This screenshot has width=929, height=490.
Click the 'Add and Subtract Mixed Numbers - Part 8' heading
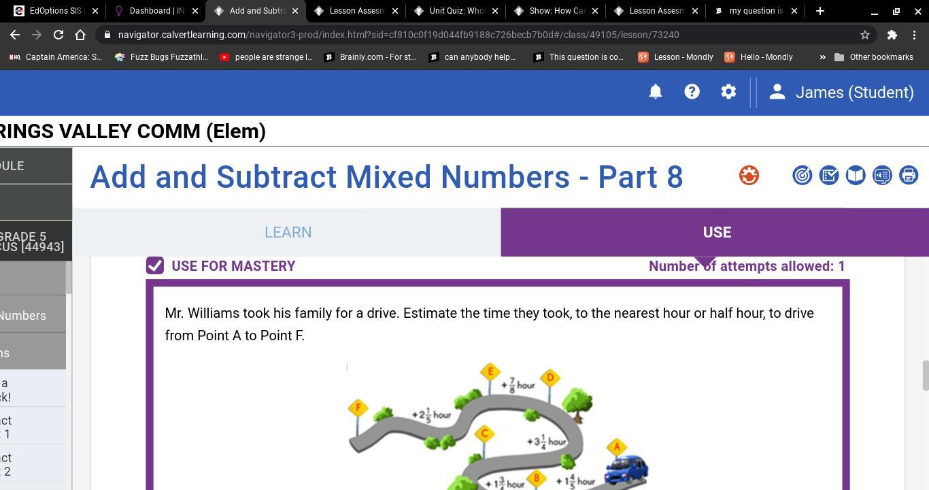pyautogui.click(x=386, y=177)
